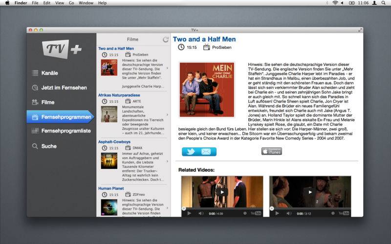
Task: Click the clock icon beside Jetzt im Fernsehen
Action: click(x=35, y=88)
